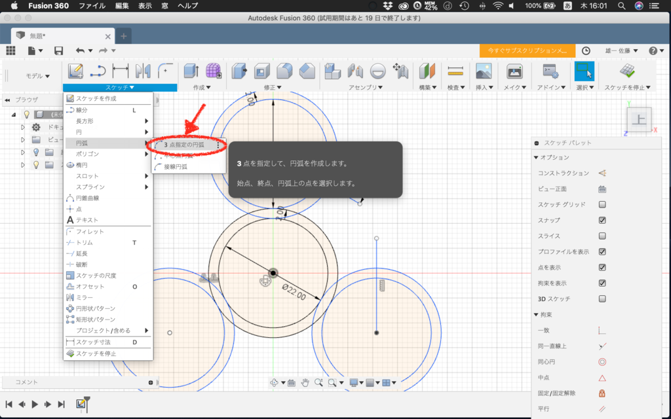The width and height of the screenshot is (671, 419).
Task: Select the Scripts and Add-Ins icon
Action: tap(550, 71)
